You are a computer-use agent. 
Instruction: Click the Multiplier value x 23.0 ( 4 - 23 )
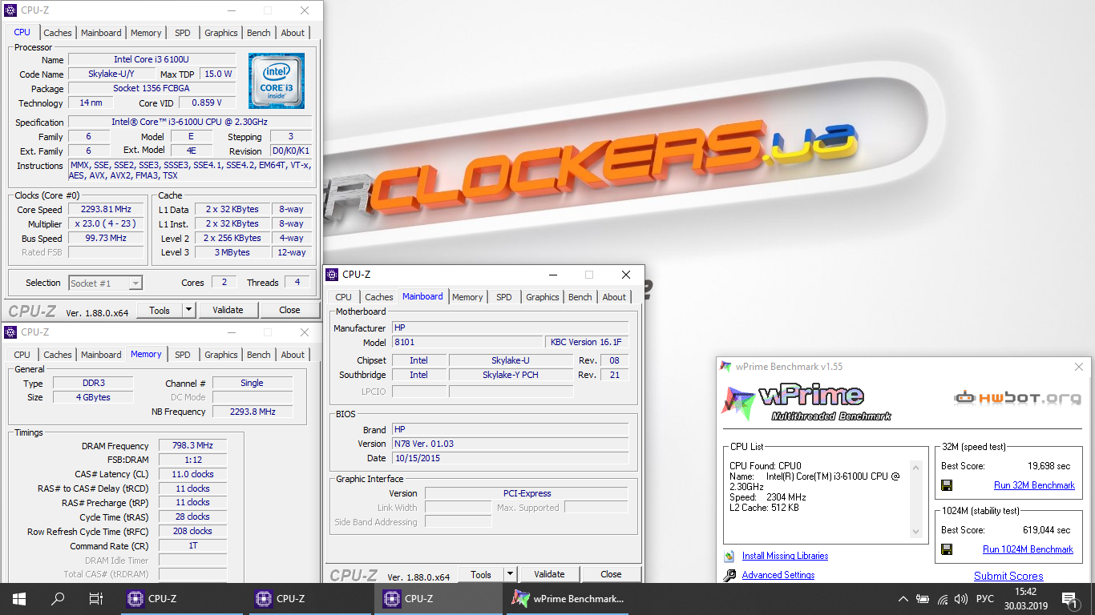(x=105, y=224)
